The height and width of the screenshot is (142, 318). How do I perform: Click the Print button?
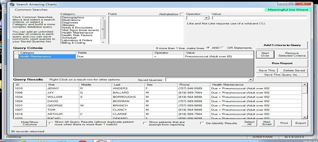284,123
